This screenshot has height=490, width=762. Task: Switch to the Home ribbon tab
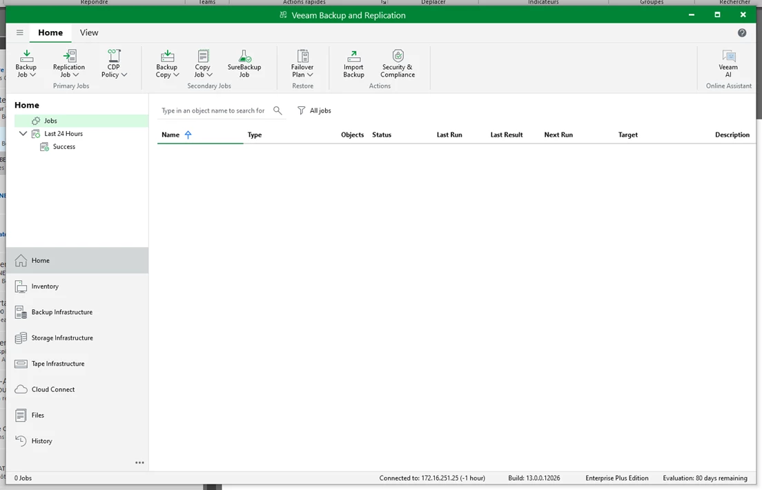point(50,32)
